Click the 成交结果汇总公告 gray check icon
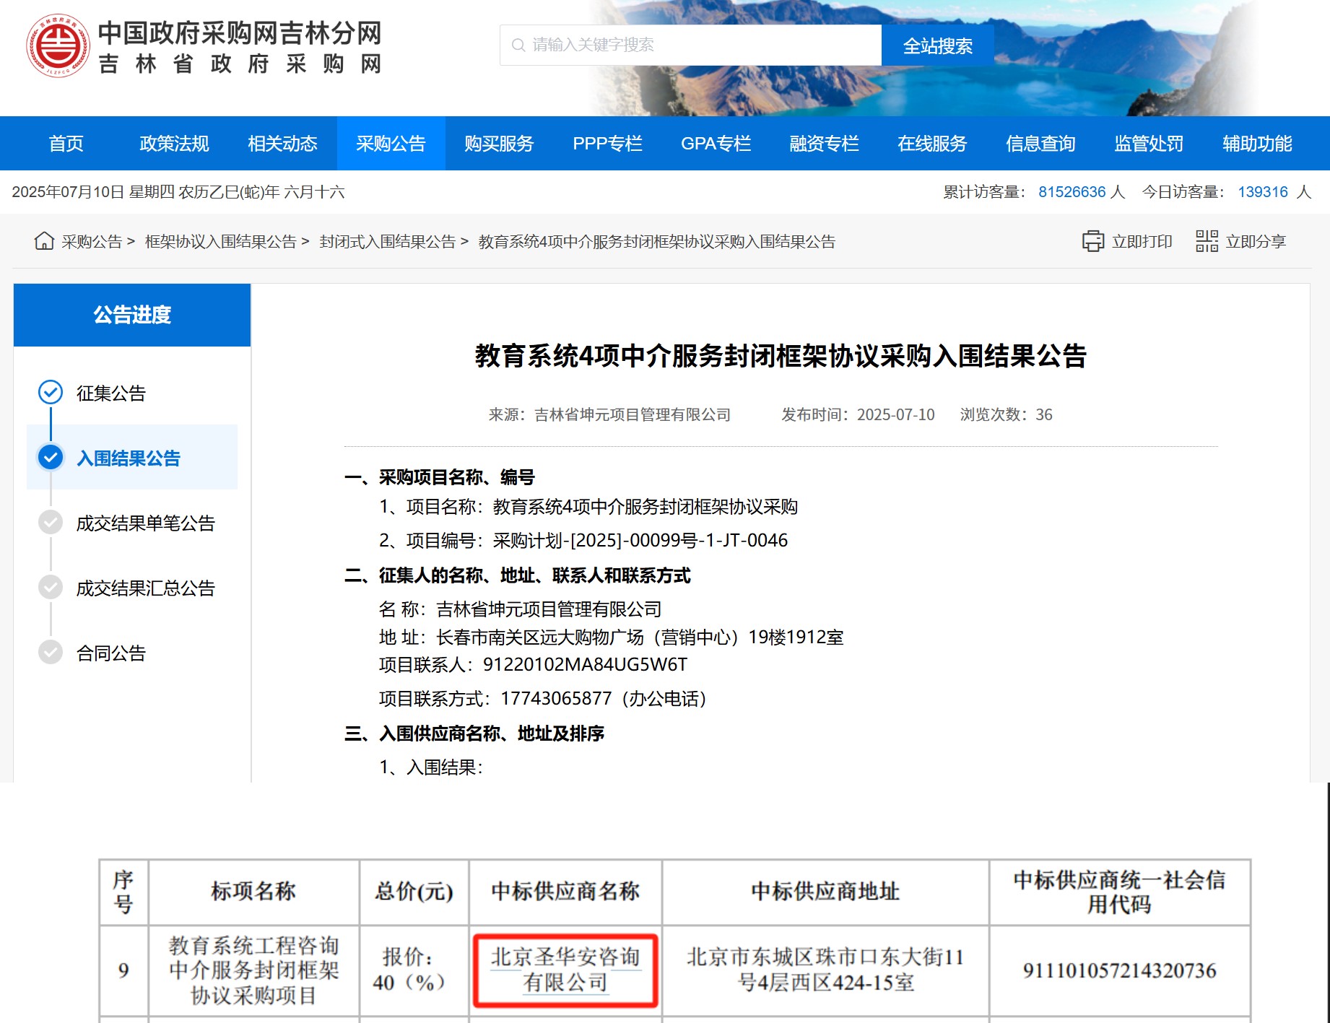The width and height of the screenshot is (1330, 1023). coord(51,587)
